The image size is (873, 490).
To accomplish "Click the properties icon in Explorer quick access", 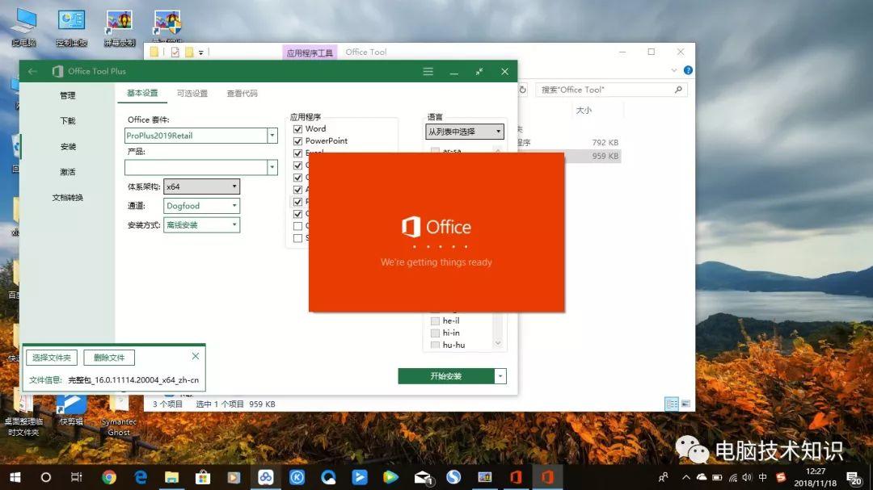I will click(x=175, y=52).
